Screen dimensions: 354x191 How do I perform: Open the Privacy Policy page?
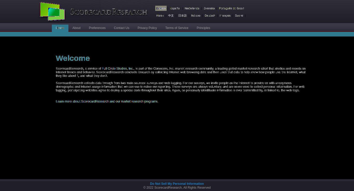(x=147, y=28)
